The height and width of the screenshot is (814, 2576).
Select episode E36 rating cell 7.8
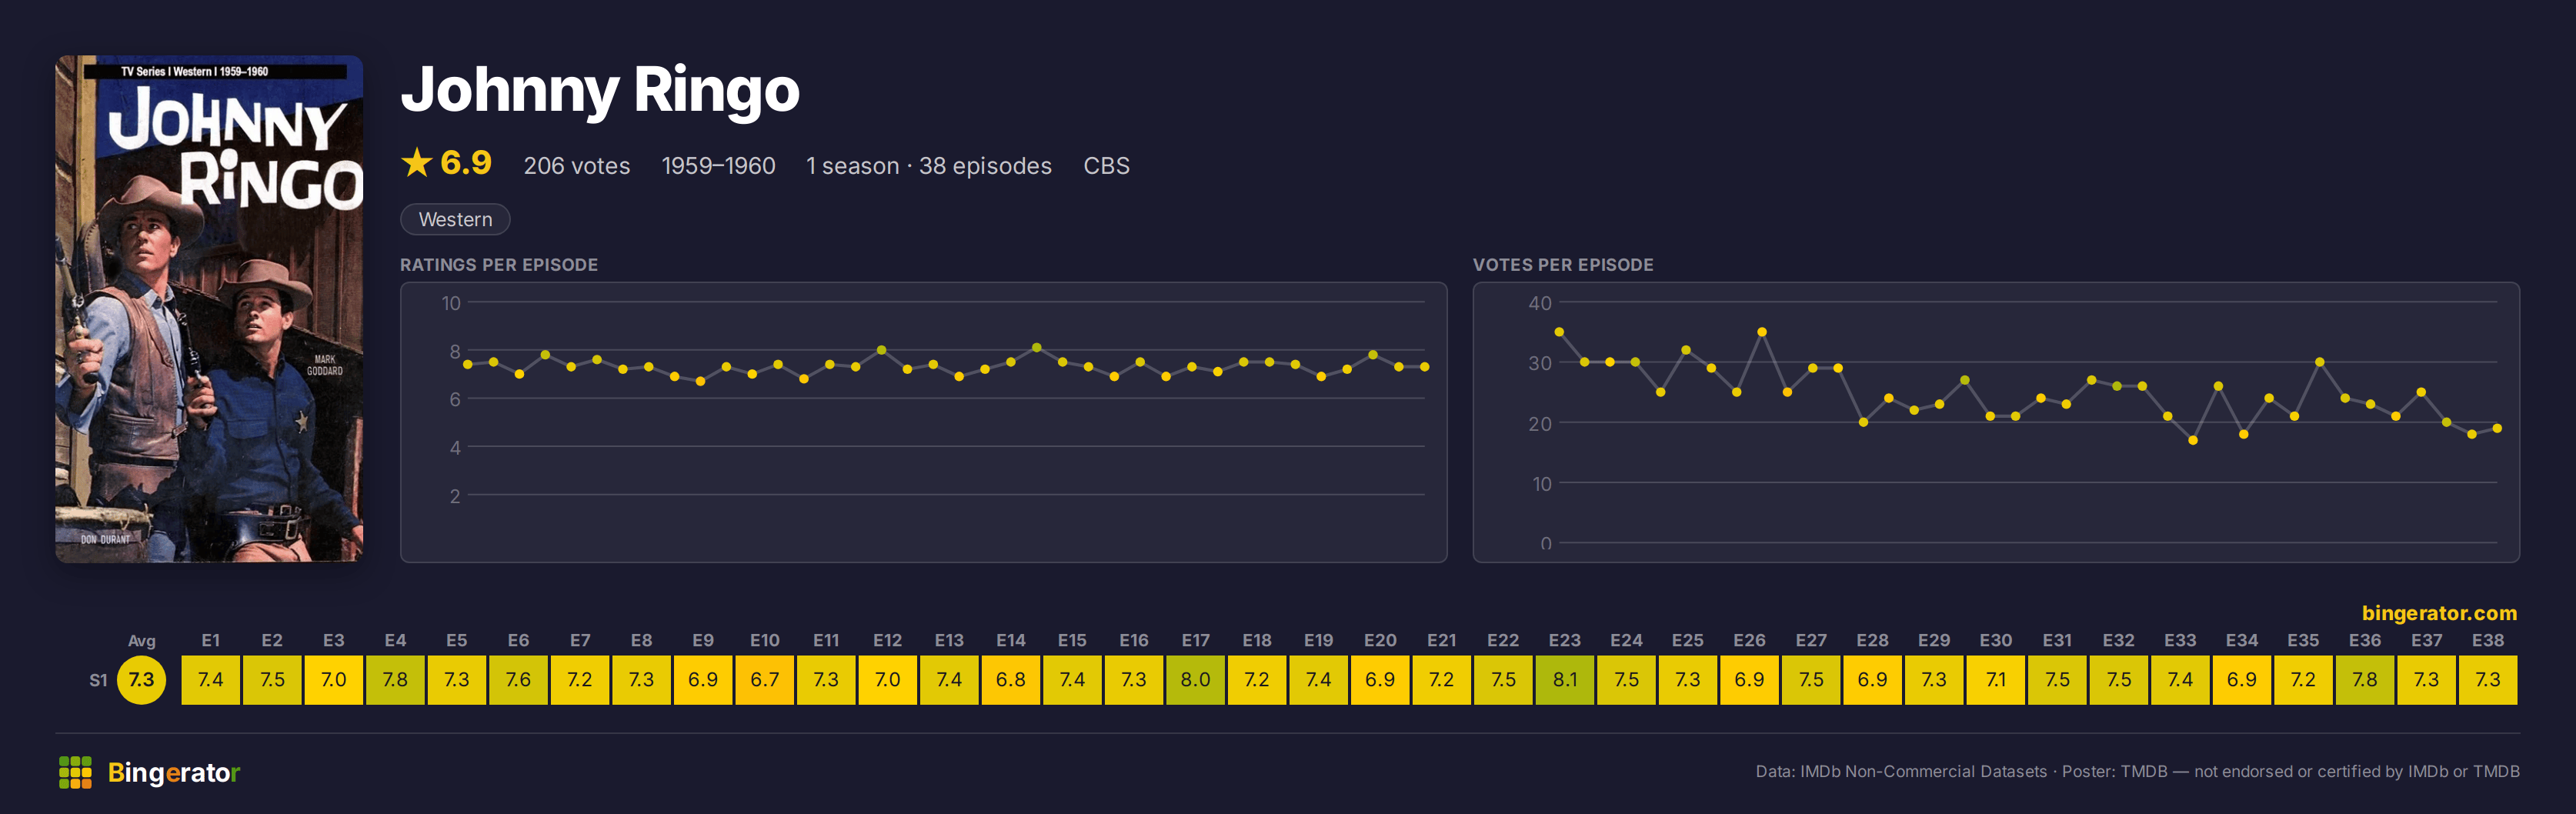[x=2364, y=680]
